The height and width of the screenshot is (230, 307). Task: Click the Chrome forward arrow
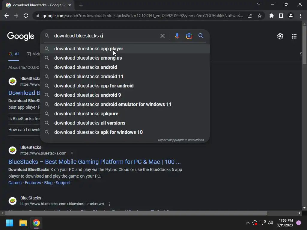click(16, 16)
